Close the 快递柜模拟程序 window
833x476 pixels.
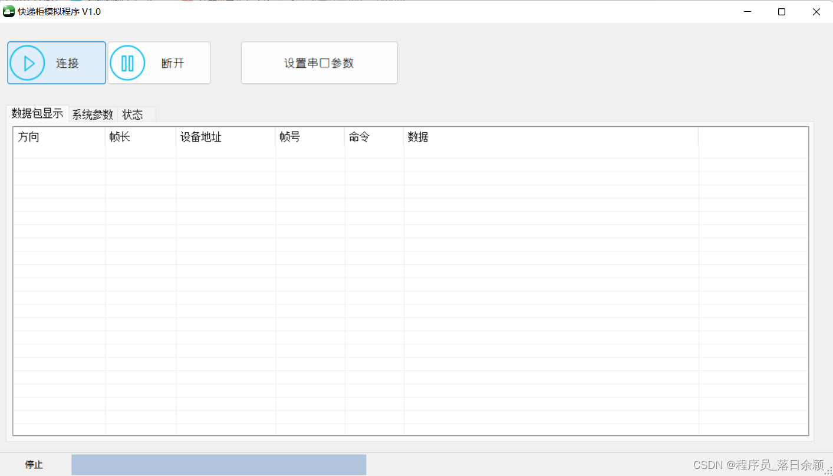tap(816, 12)
